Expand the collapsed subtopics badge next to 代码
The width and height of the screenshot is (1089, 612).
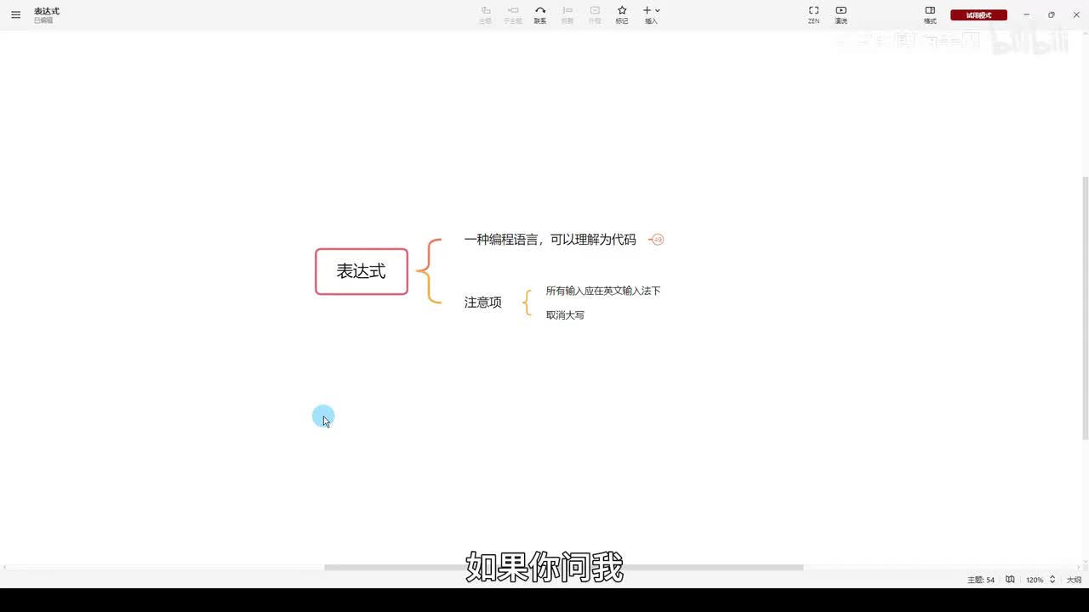658,240
